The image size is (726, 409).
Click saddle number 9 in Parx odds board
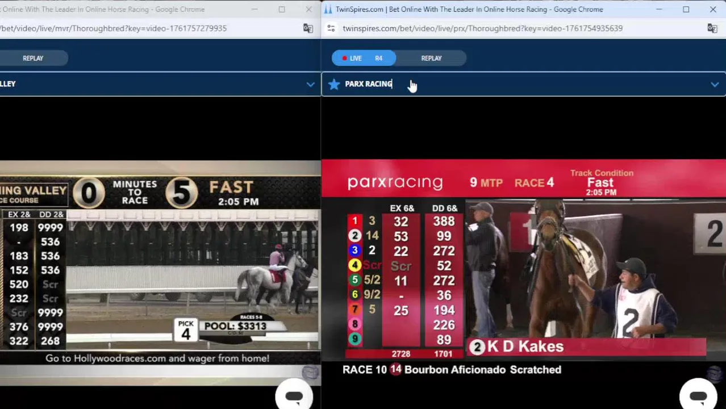coord(354,339)
